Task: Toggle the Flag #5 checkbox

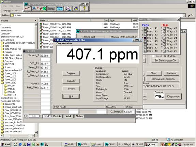Action: 165,41
